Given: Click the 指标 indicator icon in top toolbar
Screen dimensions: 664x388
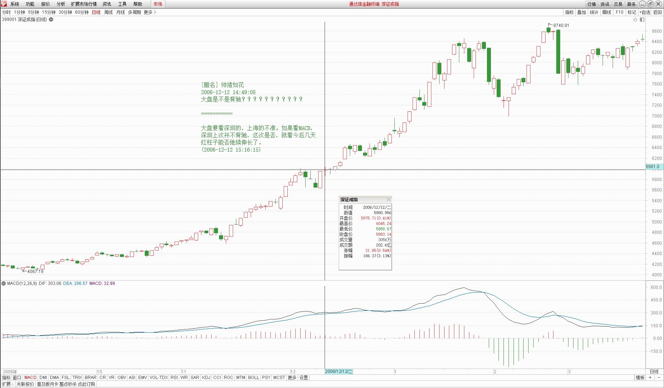Looking at the screenshot, I should pyautogui.click(x=570, y=12).
